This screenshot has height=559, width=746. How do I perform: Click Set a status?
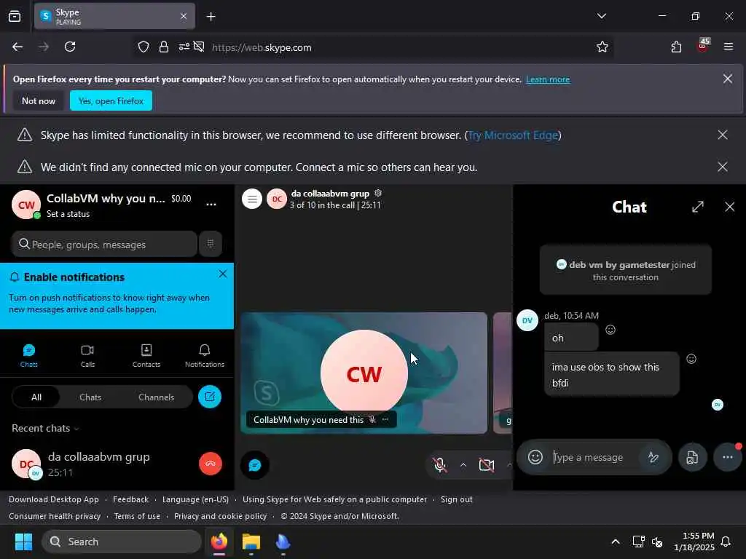coord(68,214)
